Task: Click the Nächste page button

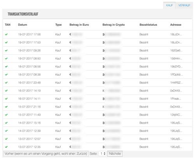Action: pos(115,154)
